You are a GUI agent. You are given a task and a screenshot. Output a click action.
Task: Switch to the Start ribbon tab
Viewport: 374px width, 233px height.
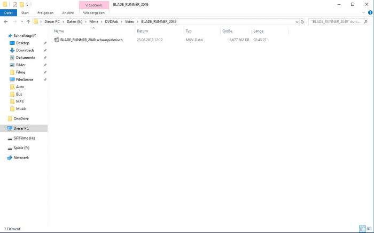click(x=25, y=13)
